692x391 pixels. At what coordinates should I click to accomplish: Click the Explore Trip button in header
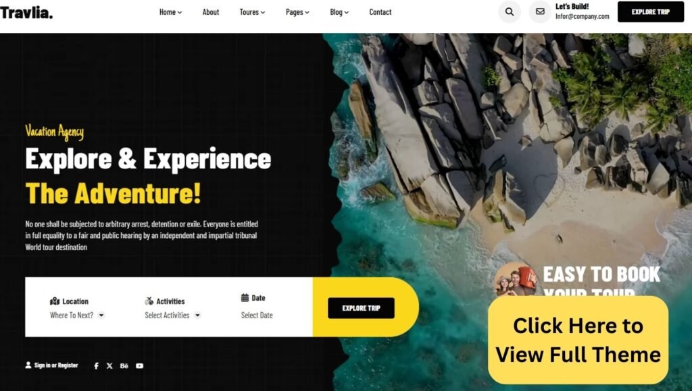coord(651,12)
